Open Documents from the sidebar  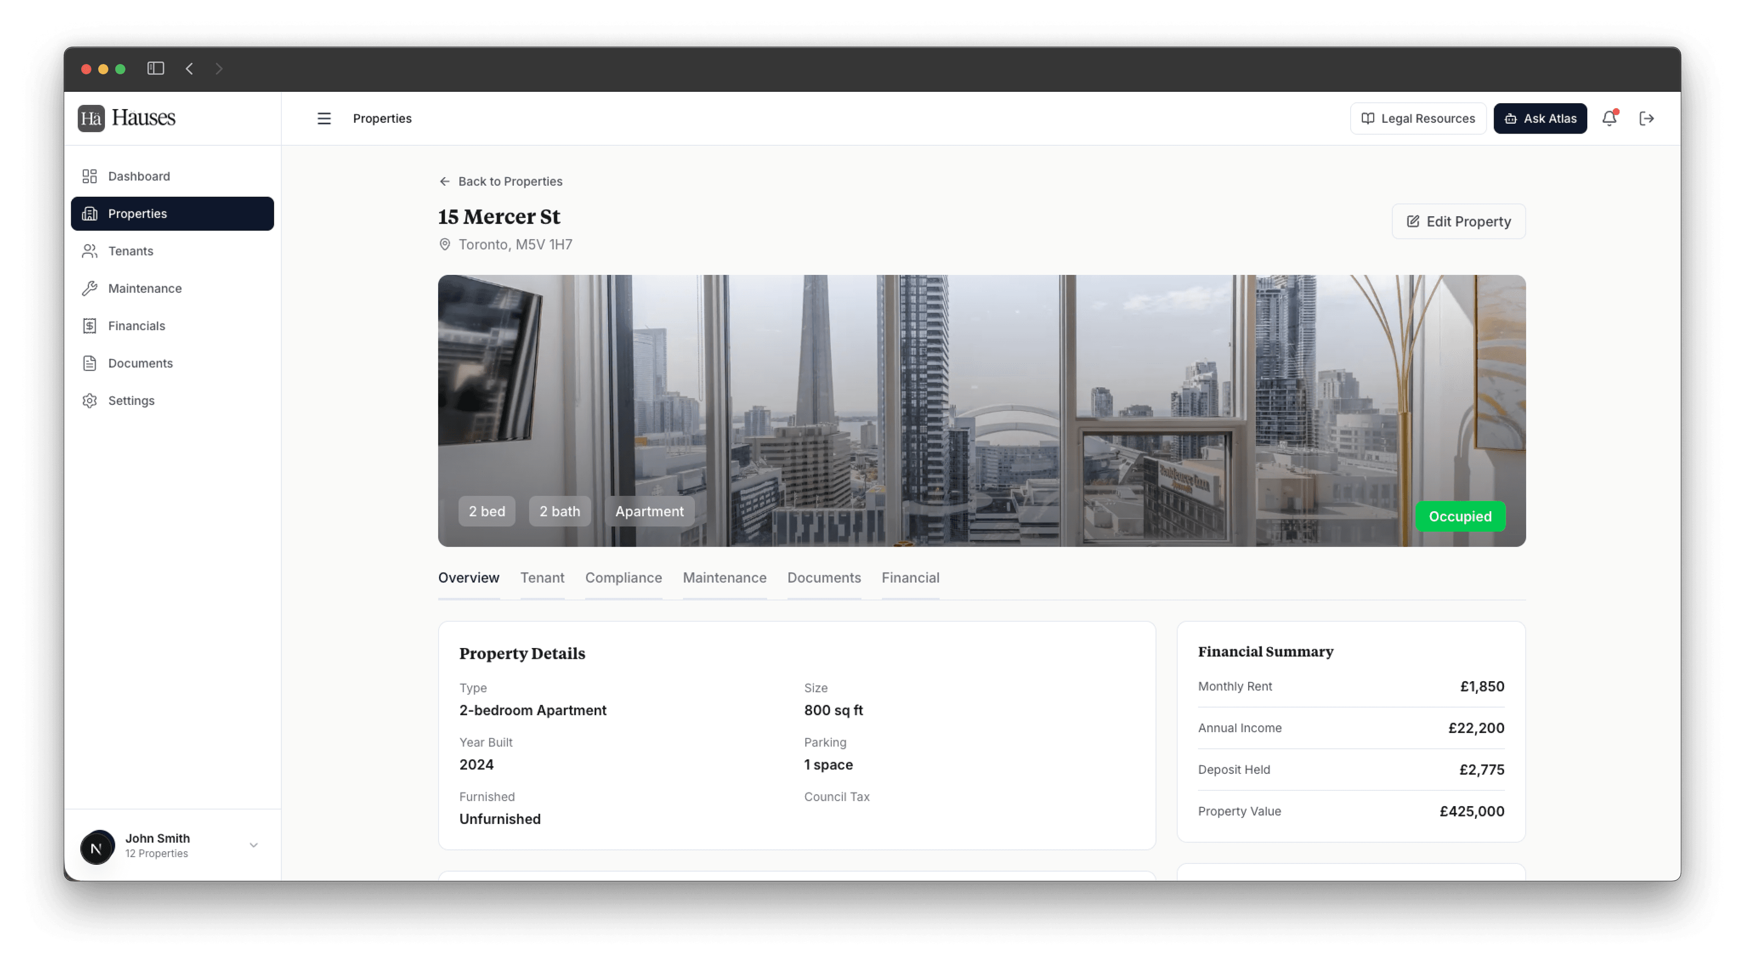[x=140, y=363]
